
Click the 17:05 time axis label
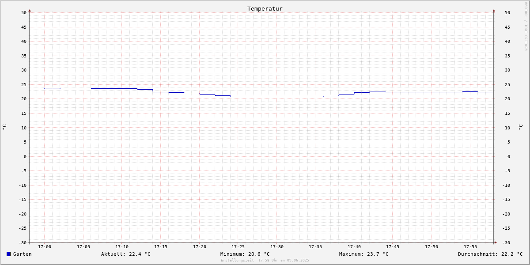click(x=83, y=247)
